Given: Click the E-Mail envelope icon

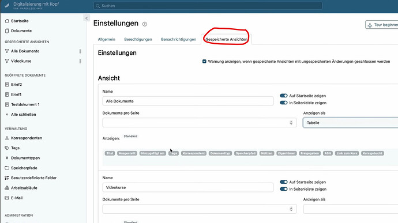Looking at the screenshot, I should tap(7, 198).
